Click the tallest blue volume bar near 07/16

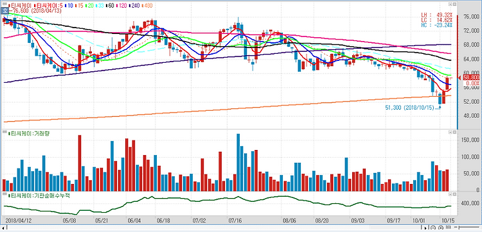coord(238,162)
